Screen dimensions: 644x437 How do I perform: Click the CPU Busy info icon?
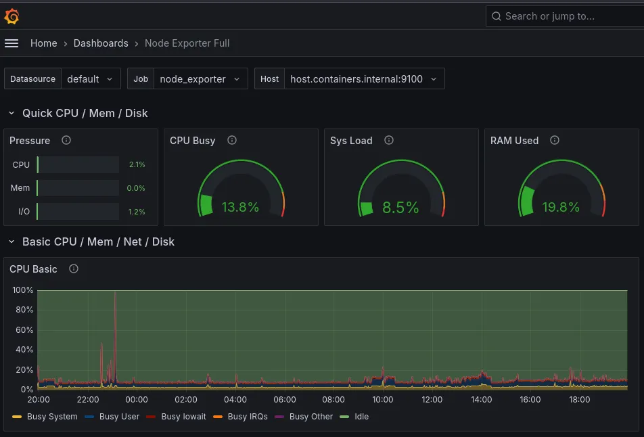[x=231, y=140]
